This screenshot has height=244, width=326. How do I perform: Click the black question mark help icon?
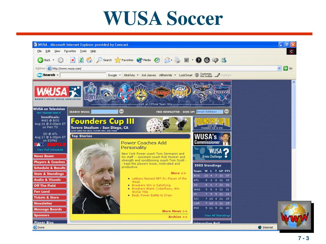(x=199, y=60)
